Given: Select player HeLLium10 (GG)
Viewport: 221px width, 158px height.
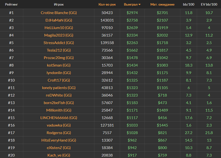Looking at the screenshot, I should [59, 27].
